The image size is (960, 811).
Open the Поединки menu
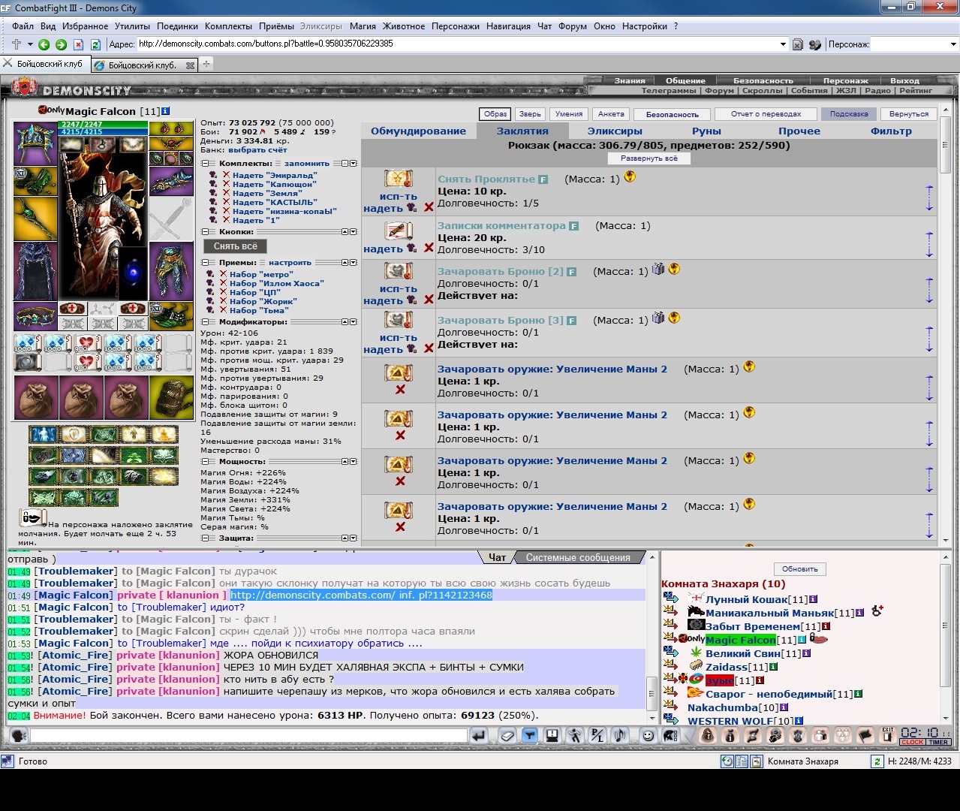(177, 26)
